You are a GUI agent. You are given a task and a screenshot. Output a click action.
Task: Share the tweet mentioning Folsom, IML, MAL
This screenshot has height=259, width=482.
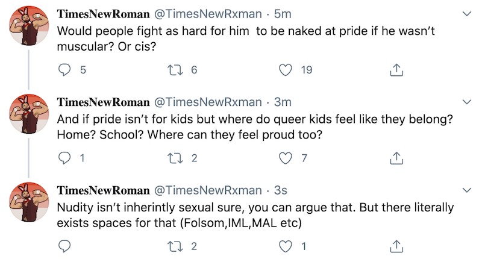pos(396,246)
